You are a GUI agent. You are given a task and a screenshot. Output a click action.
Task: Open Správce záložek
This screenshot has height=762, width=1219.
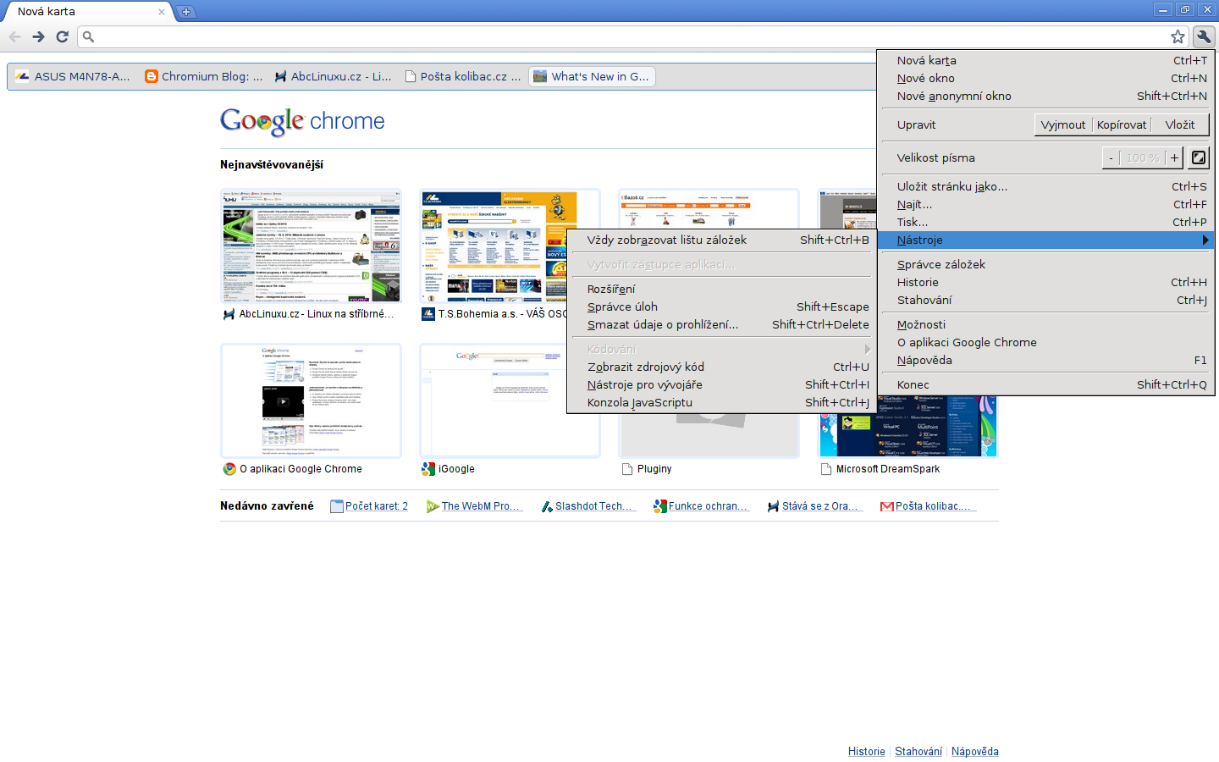coord(1045,264)
